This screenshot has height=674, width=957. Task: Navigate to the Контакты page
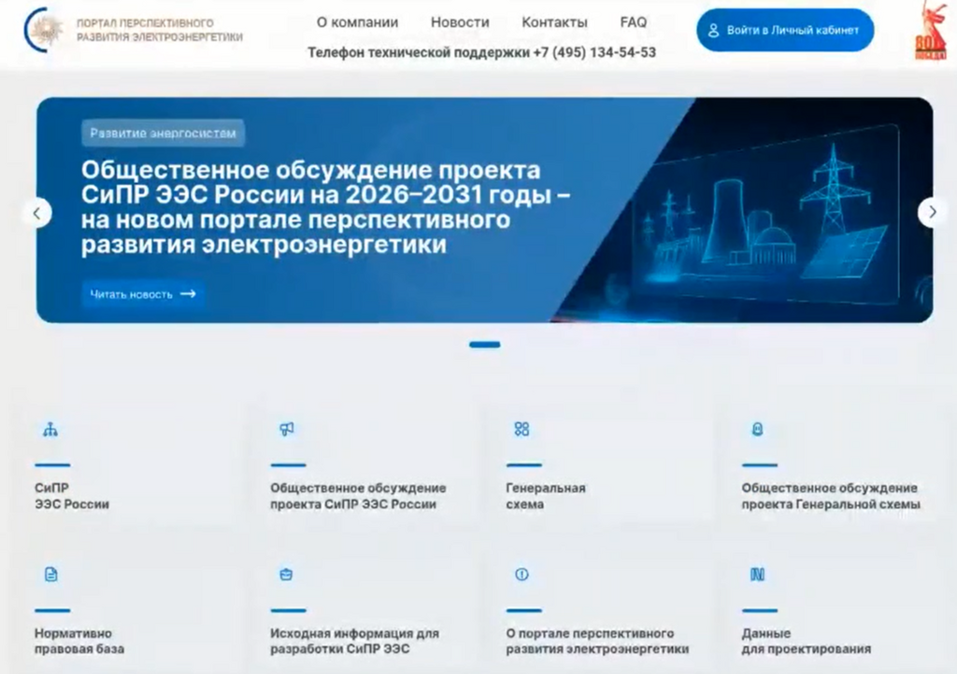click(x=554, y=22)
